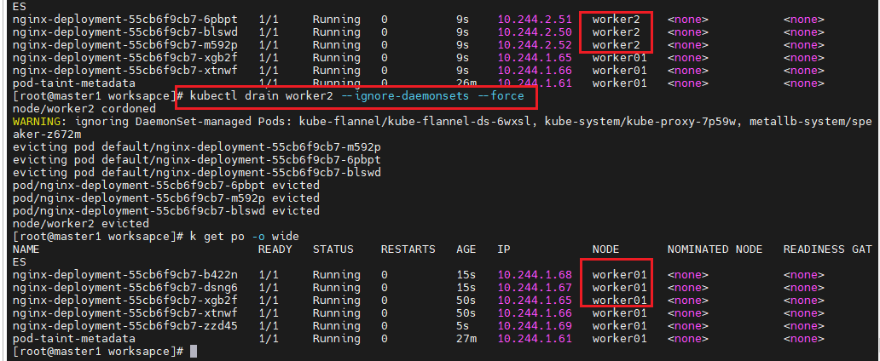Click the terminal cursor at the last prompt

[x=194, y=352]
